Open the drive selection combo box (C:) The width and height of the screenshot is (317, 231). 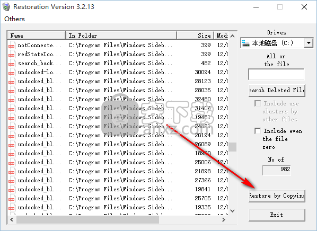click(277, 43)
